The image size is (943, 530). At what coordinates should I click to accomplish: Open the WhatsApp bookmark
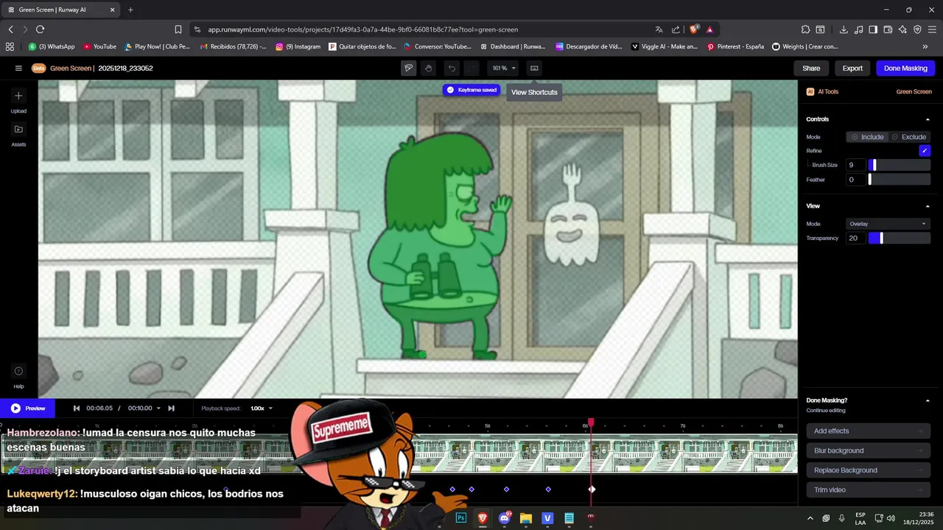(52, 46)
